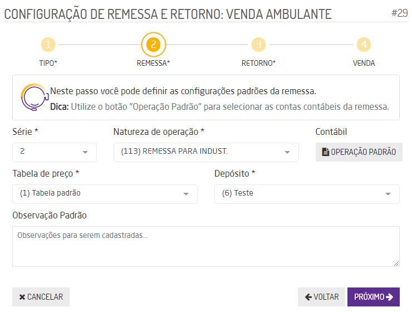Go to step 3 RETORNO circle
This screenshot has width=412, height=312.
258,45
